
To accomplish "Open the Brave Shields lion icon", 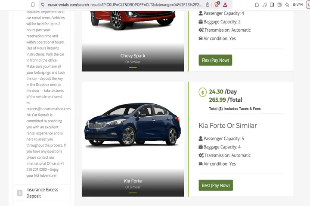I will click(x=217, y=5).
